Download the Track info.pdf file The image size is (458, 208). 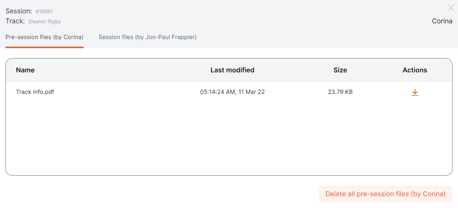415,92
